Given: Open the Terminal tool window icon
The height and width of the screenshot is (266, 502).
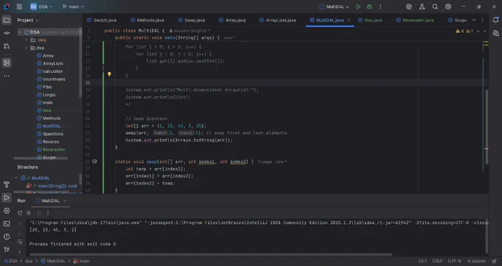Looking at the screenshot, I should 7,224.
